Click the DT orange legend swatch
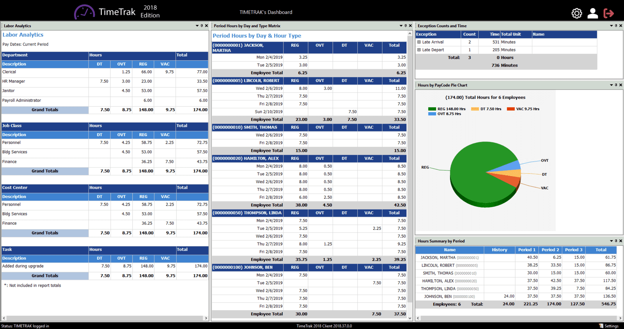This screenshot has height=329, width=624. click(475, 109)
